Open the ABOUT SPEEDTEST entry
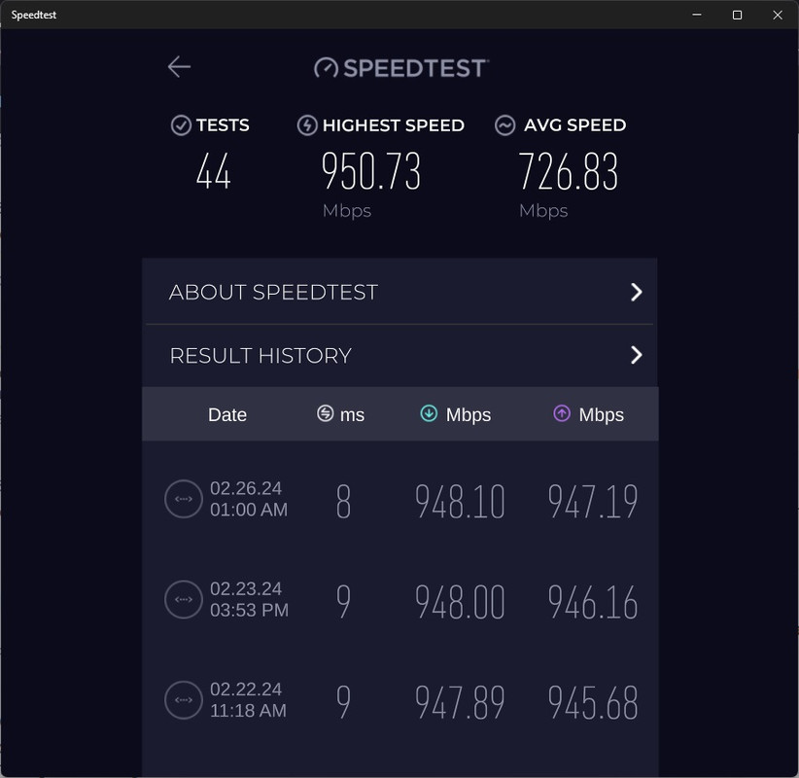The height and width of the screenshot is (778, 799). [x=399, y=292]
